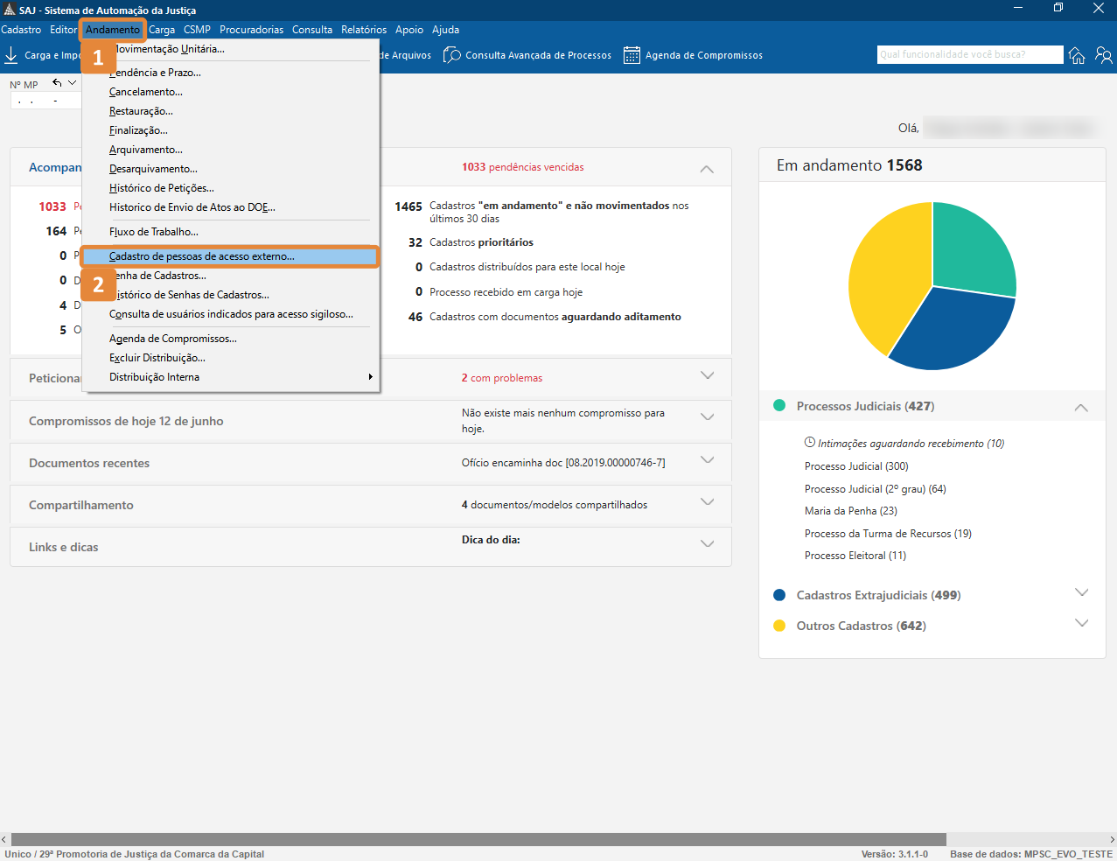1117x861 pixels.
Task: Open Maria da Penha (23) entry
Action: tap(851, 511)
